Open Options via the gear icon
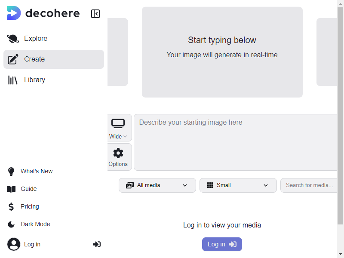The height and width of the screenshot is (258, 344). point(118,153)
